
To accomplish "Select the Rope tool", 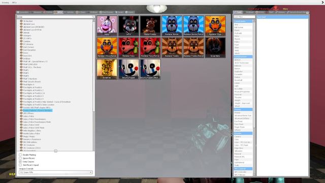I will point(243,45).
